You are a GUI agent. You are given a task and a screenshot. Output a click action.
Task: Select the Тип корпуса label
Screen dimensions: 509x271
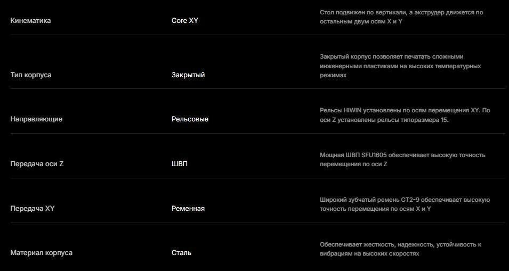click(x=31, y=75)
